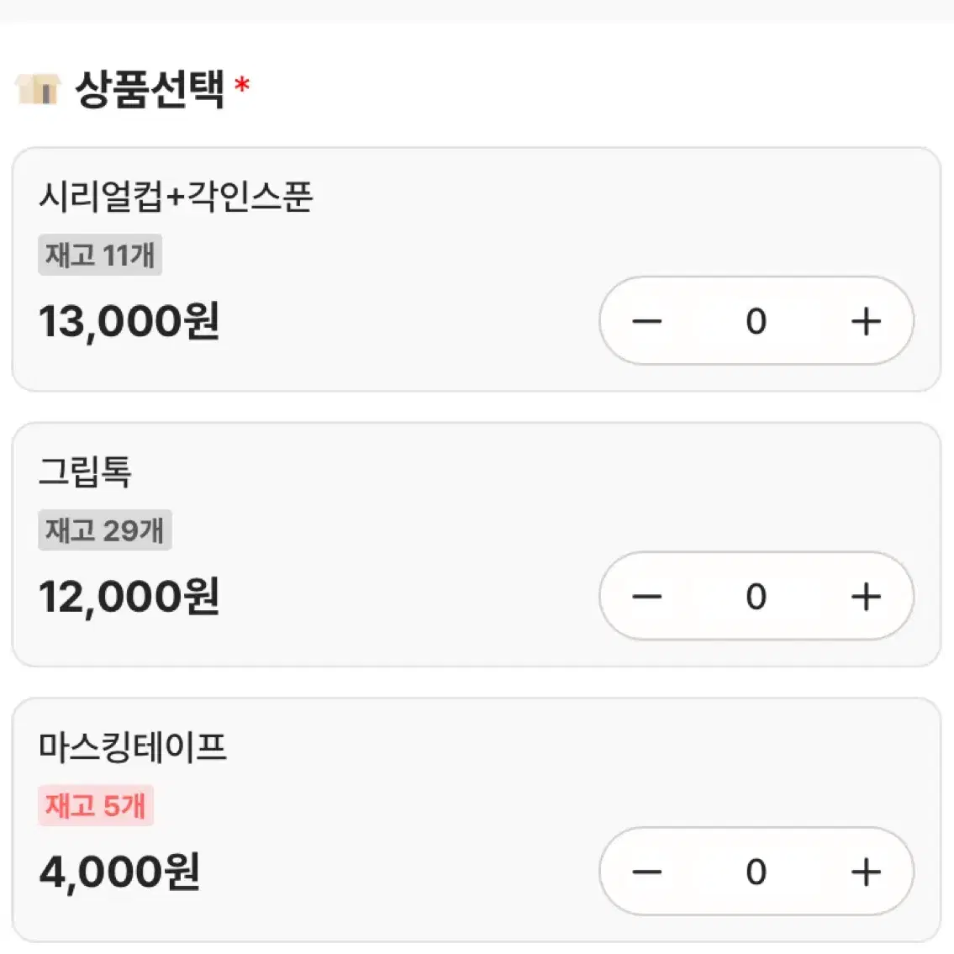Image resolution: width=954 pixels, height=954 pixels.
Task: Click the 13,000원 price label
Action: point(129,321)
